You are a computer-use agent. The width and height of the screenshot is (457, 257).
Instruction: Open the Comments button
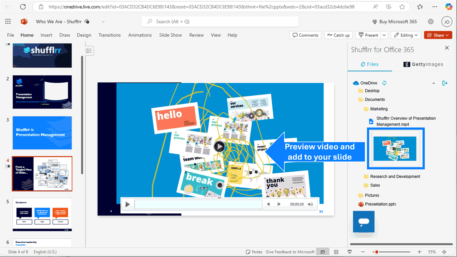point(305,35)
